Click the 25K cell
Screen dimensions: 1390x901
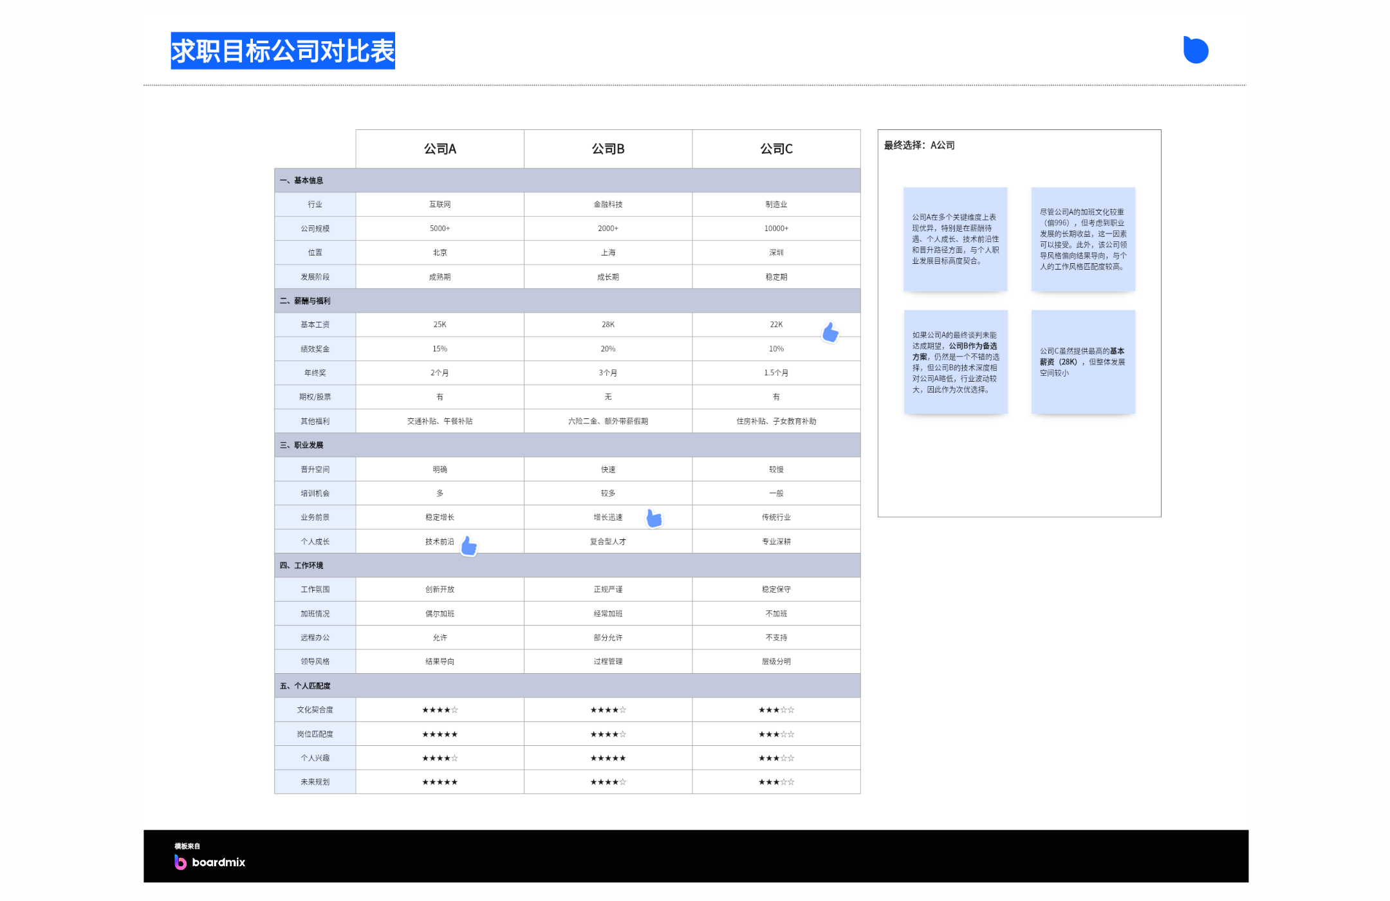(440, 324)
